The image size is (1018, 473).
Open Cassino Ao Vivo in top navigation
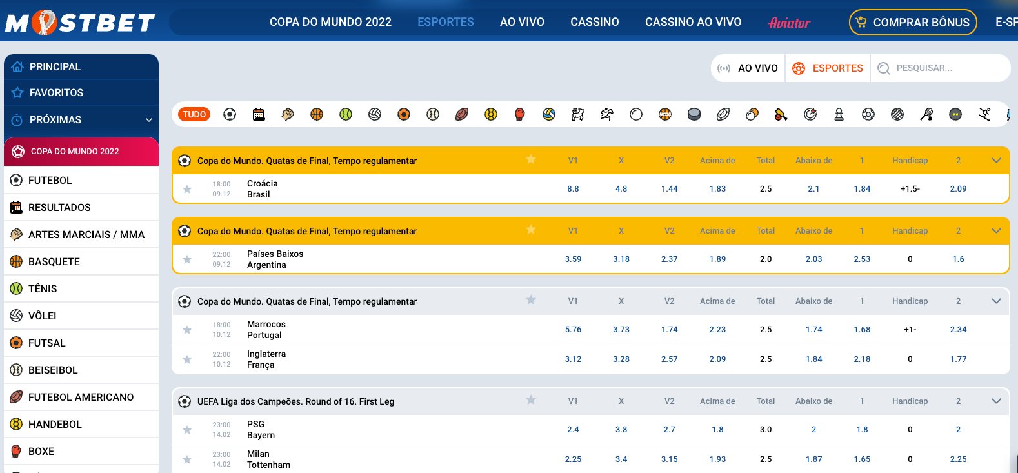point(694,22)
